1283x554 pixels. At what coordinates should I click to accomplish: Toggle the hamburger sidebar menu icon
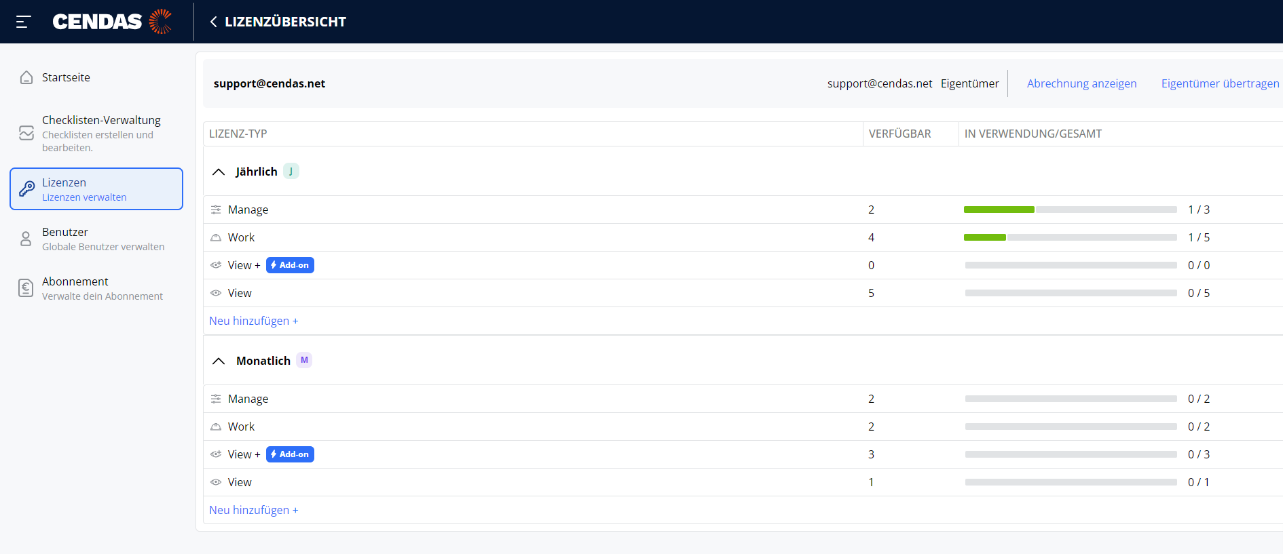pos(24,22)
